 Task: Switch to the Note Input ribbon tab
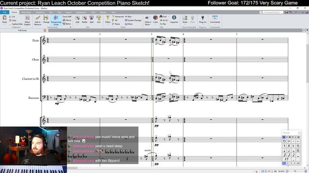click(26, 12)
